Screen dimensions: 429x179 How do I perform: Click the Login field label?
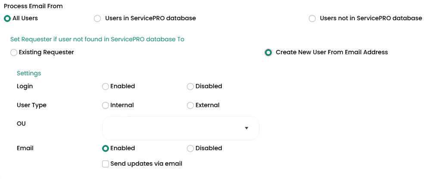pos(25,86)
